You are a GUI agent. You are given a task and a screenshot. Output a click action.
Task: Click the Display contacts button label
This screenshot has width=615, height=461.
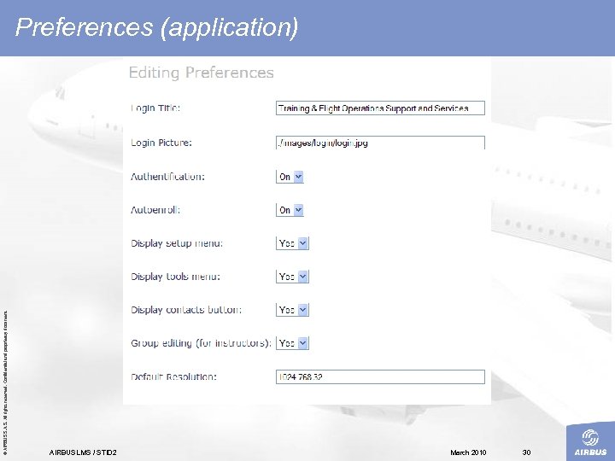tap(186, 310)
